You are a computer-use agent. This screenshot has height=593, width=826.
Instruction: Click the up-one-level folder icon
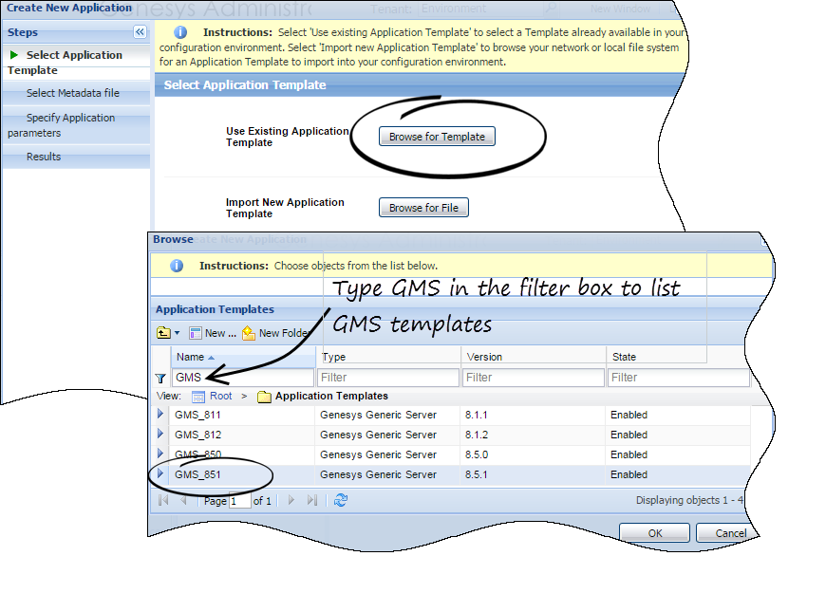[x=162, y=333]
